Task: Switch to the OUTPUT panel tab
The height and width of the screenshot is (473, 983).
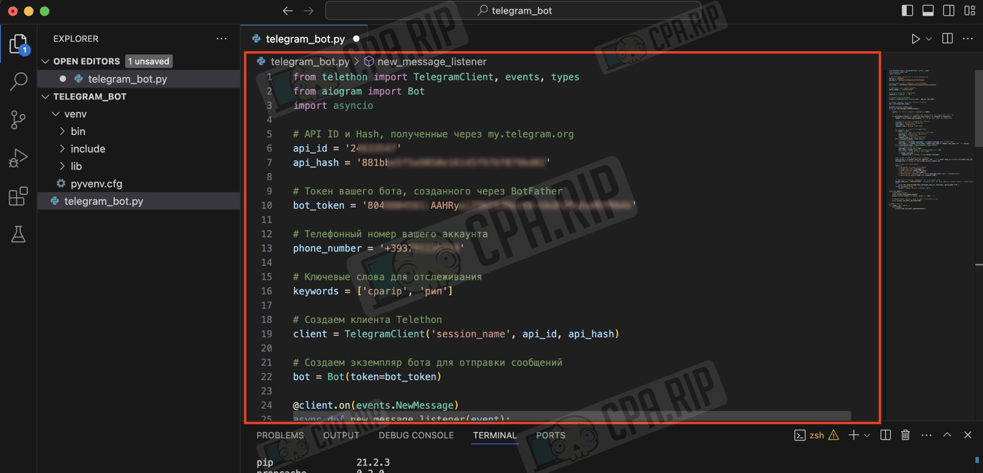Action: 341,435
